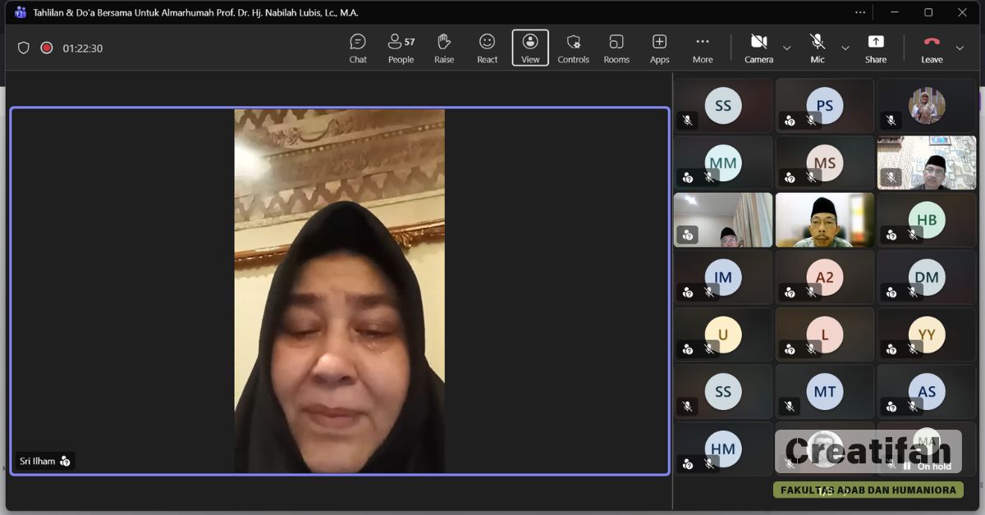
Task: Open the Apps panel
Action: [659, 48]
